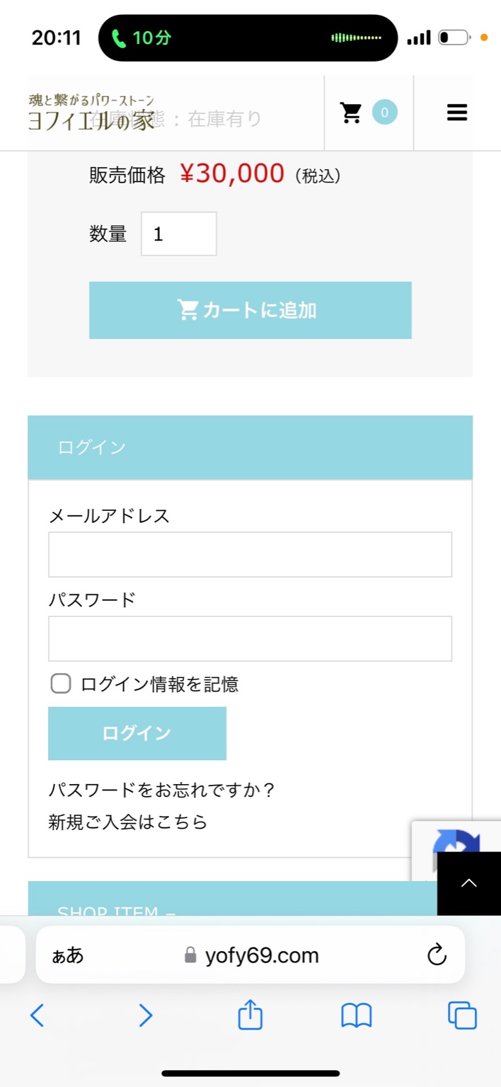Focus the メールアドレス field
Image resolution: width=501 pixels, height=1087 pixels.
click(x=250, y=554)
